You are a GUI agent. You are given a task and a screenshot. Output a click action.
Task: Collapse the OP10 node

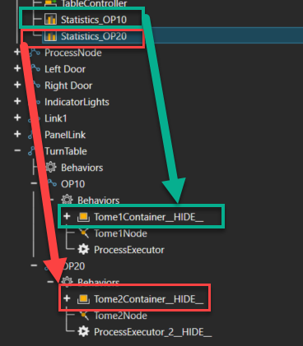tap(34, 183)
